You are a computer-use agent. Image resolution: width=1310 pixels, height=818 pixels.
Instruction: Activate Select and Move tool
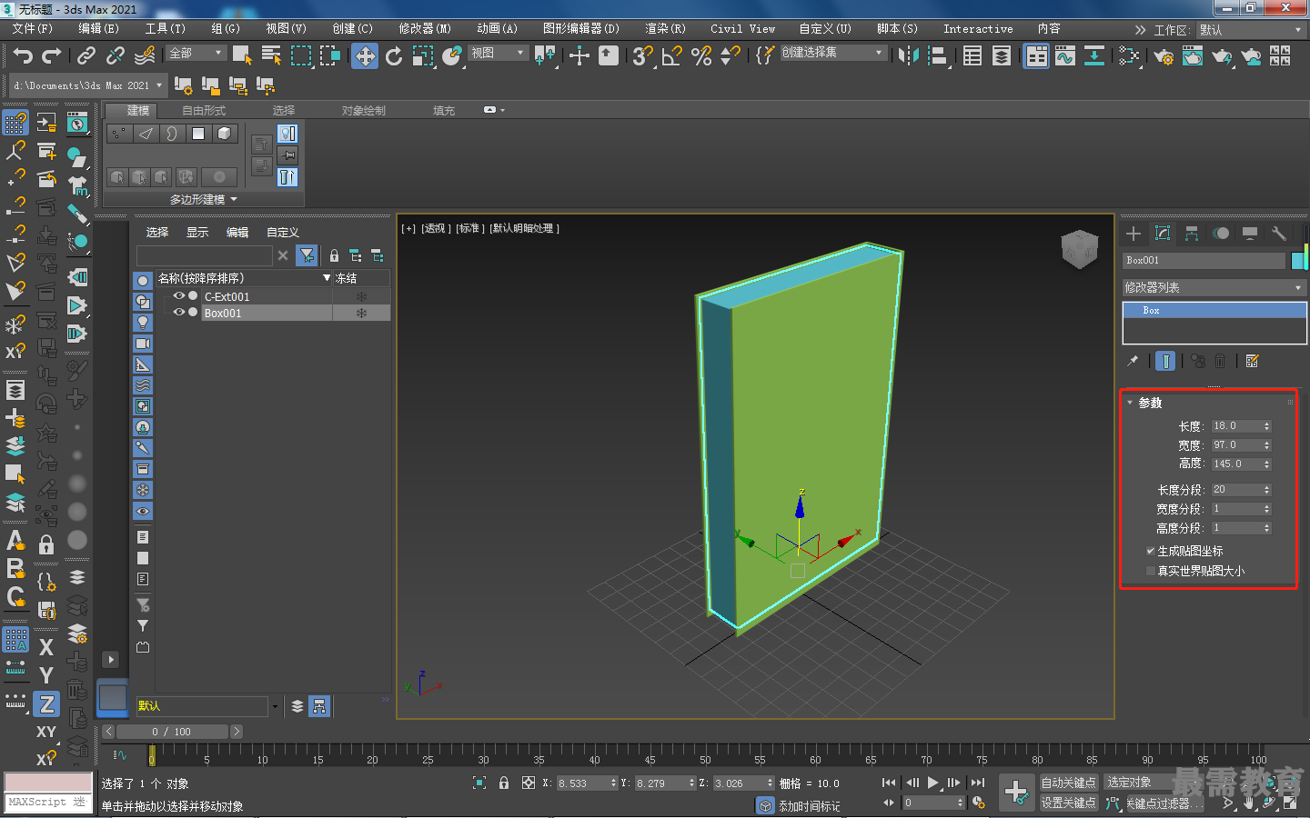(x=365, y=56)
